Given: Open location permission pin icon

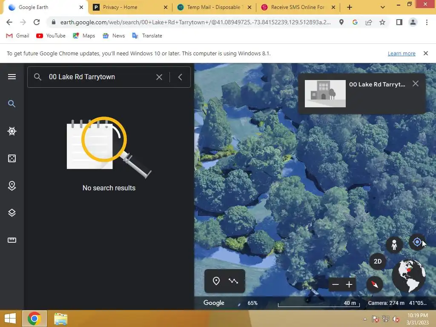Looking at the screenshot, I should point(341,22).
